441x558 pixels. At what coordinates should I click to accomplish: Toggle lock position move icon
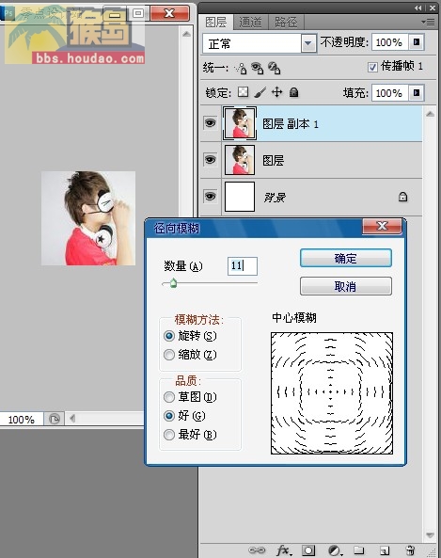pyautogui.click(x=276, y=92)
